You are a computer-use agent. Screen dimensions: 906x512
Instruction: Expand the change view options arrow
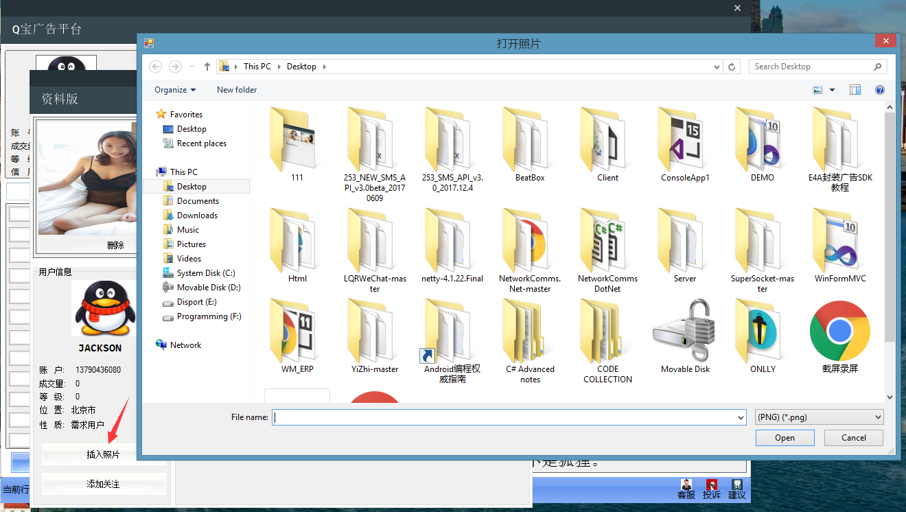(x=833, y=90)
